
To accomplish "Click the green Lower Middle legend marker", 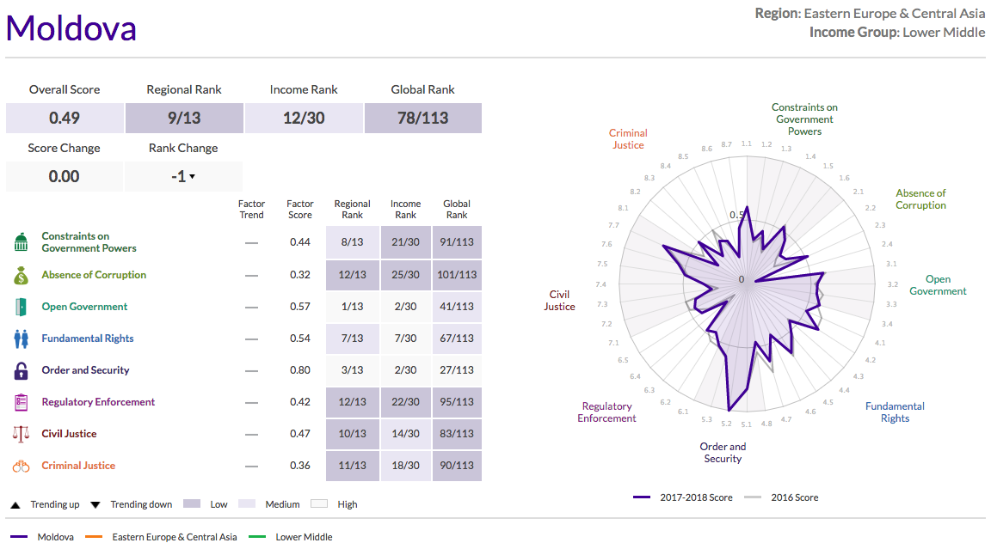I will point(257,537).
